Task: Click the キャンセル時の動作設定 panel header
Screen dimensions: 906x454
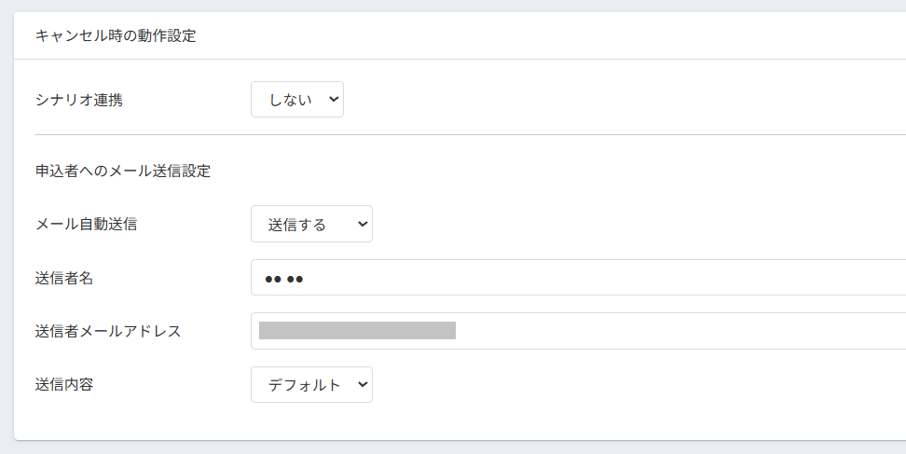Action: click(x=115, y=36)
